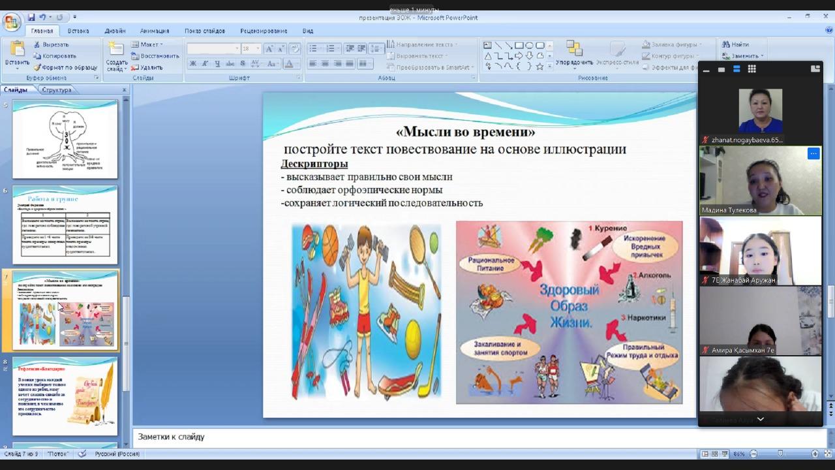
Task: Click the Вырезать (Cut) icon
Action: tap(37, 45)
